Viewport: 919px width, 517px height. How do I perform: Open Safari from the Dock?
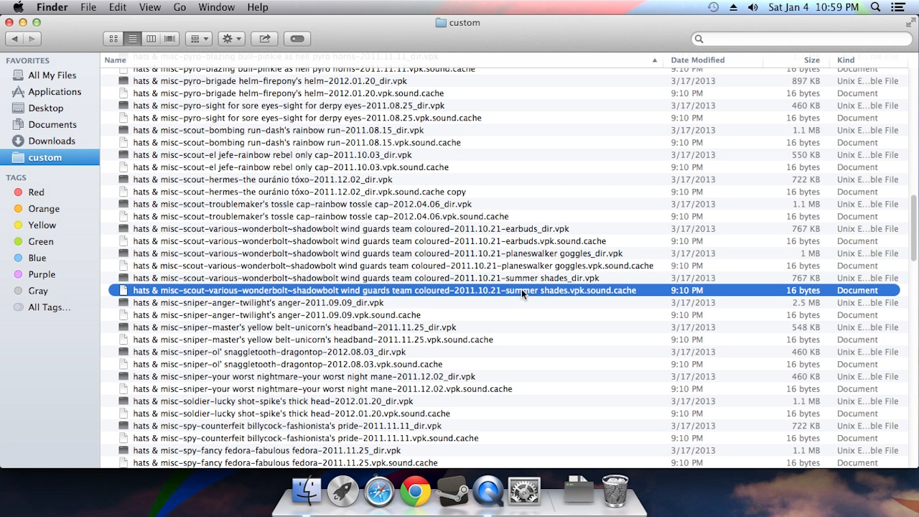pos(379,492)
